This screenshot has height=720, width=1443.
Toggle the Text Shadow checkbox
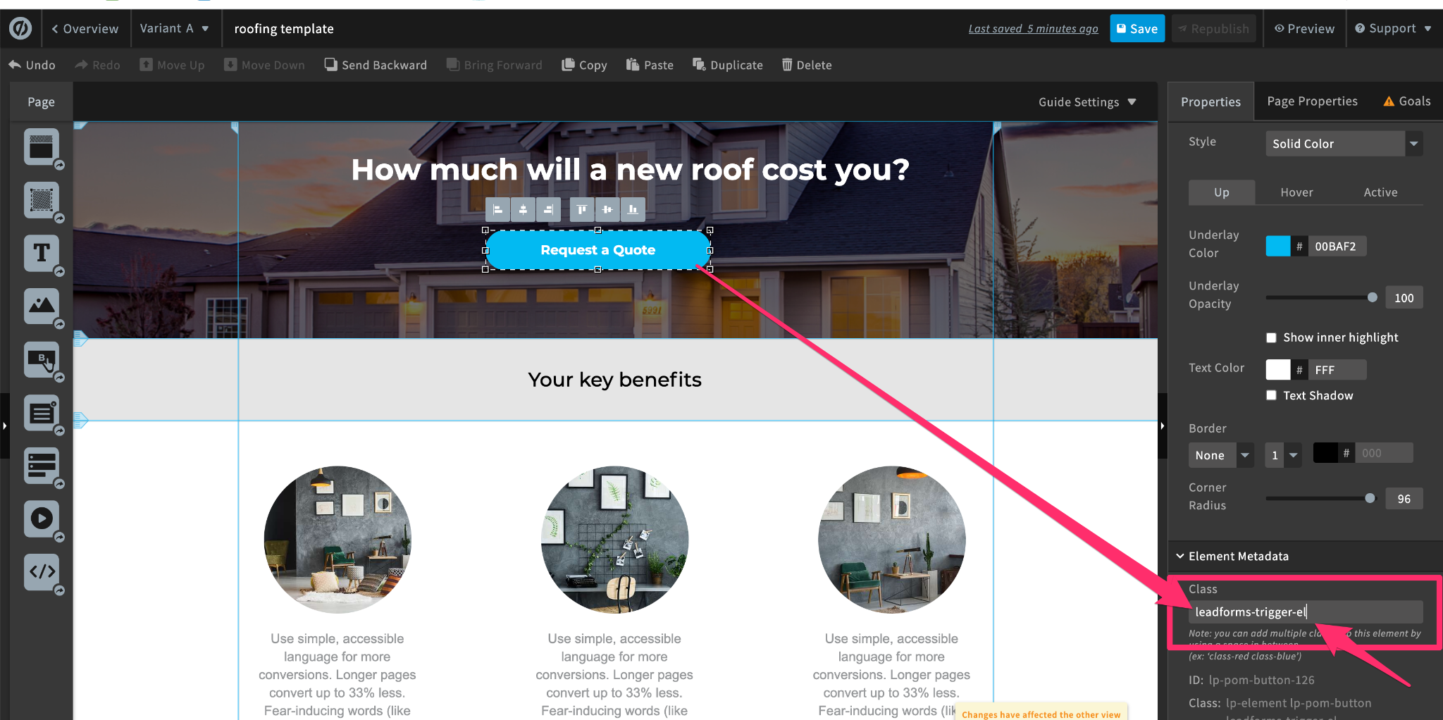1271,395
